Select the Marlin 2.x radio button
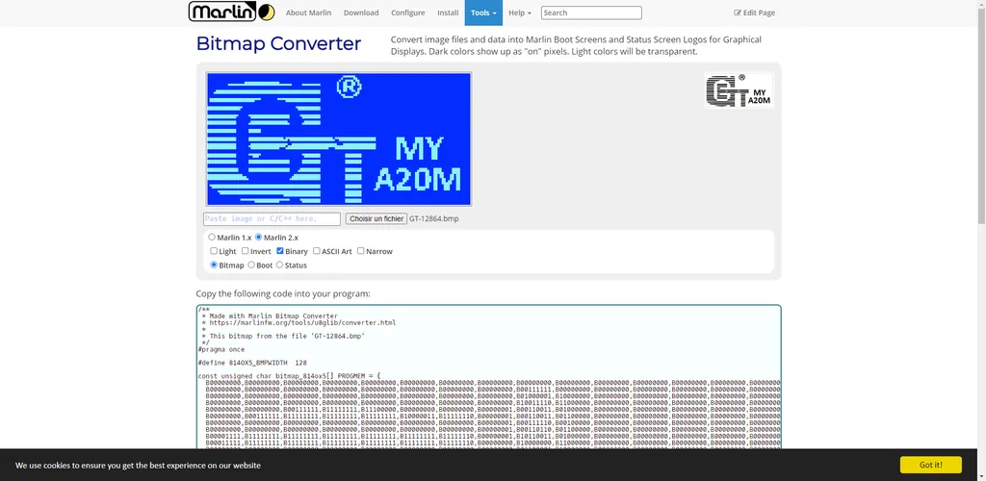The image size is (986, 481). (258, 238)
